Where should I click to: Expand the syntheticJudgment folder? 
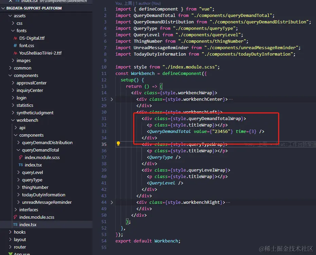pyautogui.click(x=13, y=113)
